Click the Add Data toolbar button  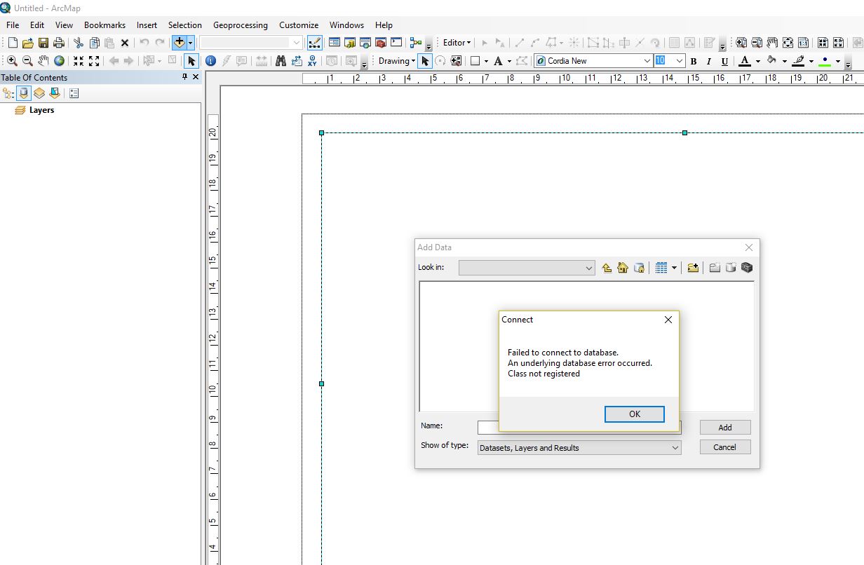179,43
